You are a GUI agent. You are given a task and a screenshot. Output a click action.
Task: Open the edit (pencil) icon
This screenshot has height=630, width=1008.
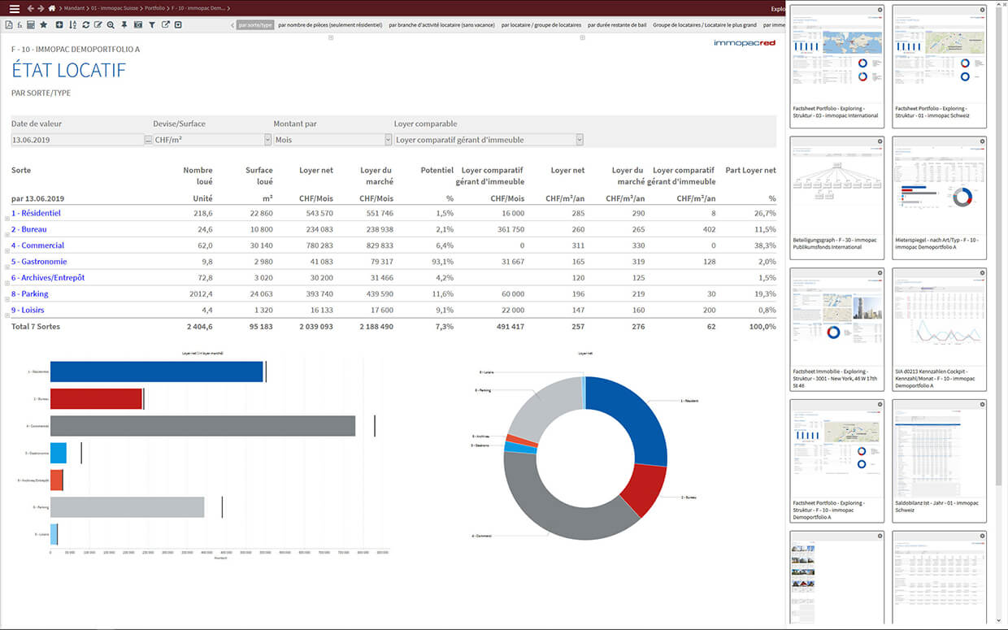[98, 25]
